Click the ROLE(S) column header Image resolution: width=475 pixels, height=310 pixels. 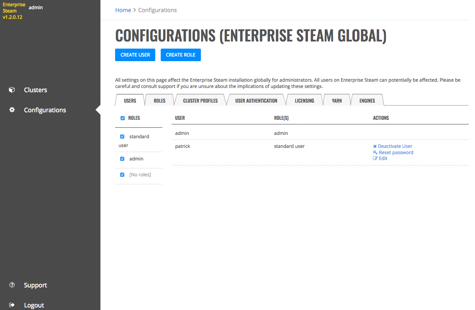tap(281, 118)
